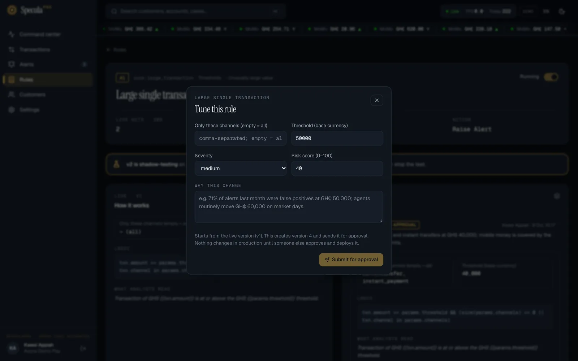Click the Specula logo icon
The image size is (578, 361).
(x=12, y=10)
